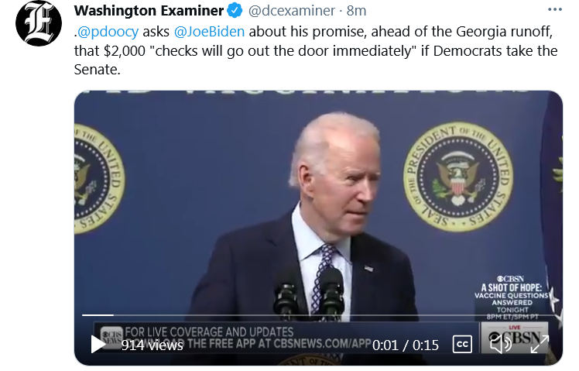Viewport: 579px width, 371px height.
Task: Click the 0:01 / 0:15 time display
Action: coord(406,345)
